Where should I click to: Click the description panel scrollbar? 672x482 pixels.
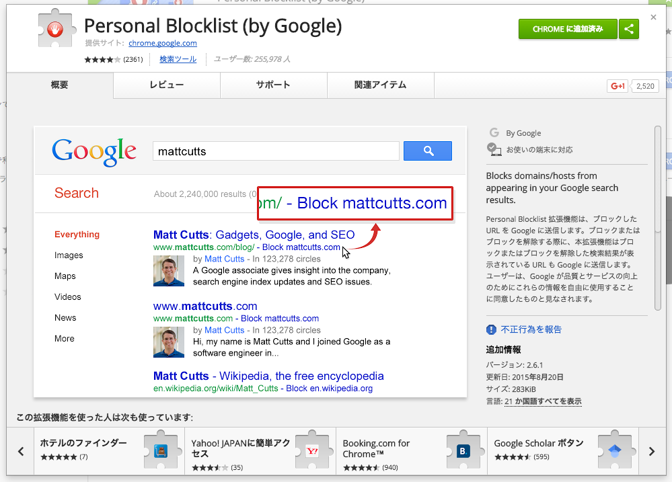click(x=658, y=218)
